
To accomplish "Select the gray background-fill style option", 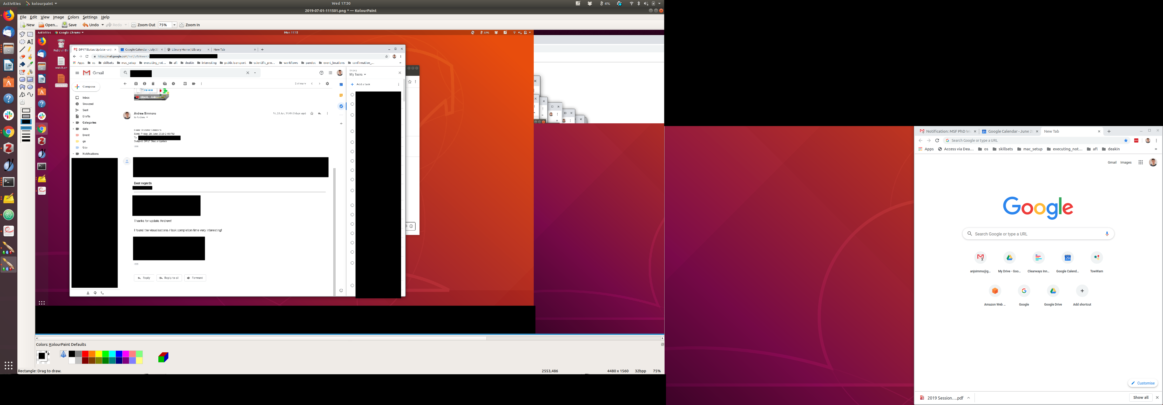I will pos(26,117).
